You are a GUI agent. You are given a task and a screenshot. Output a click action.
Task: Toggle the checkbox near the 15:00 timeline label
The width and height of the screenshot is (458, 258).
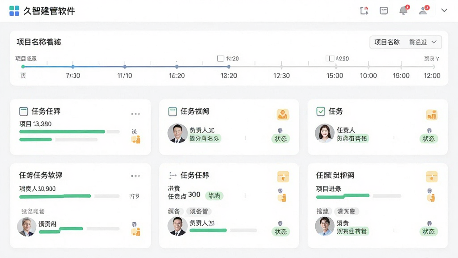point(331,59)
